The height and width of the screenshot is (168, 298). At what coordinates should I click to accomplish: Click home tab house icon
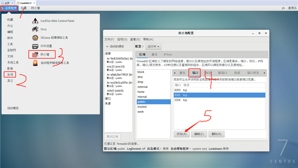pyautogui.click(x=3, y=3)
